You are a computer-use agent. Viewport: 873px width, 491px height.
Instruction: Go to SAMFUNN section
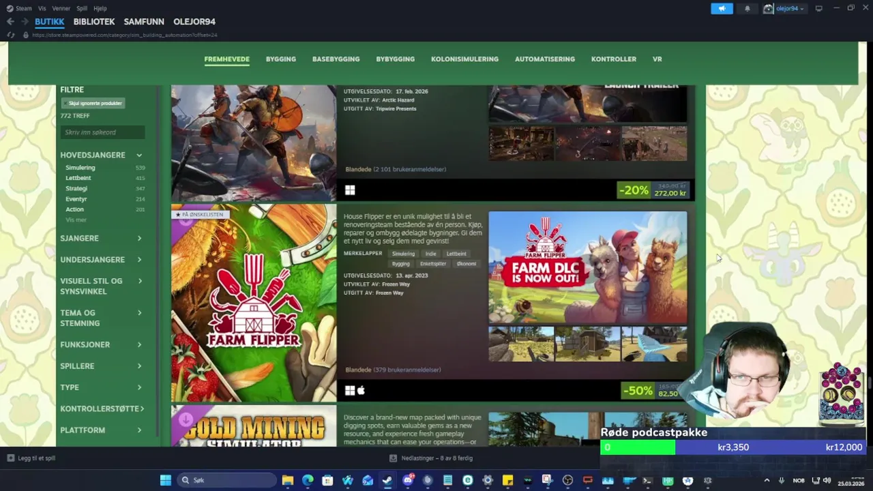point(144,22)
